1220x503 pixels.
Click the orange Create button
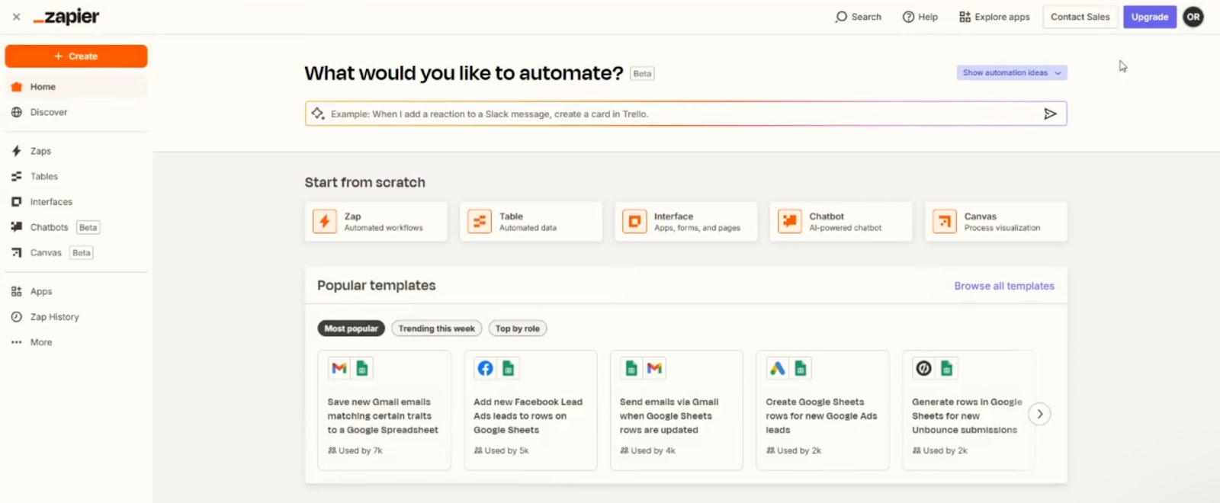click(x=76, y=56)
